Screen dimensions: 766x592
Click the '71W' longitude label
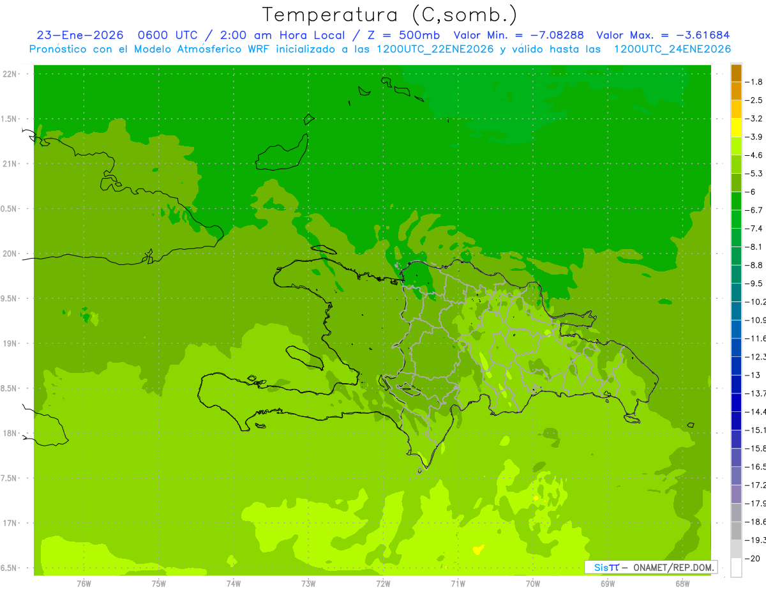tap(458, 583)
